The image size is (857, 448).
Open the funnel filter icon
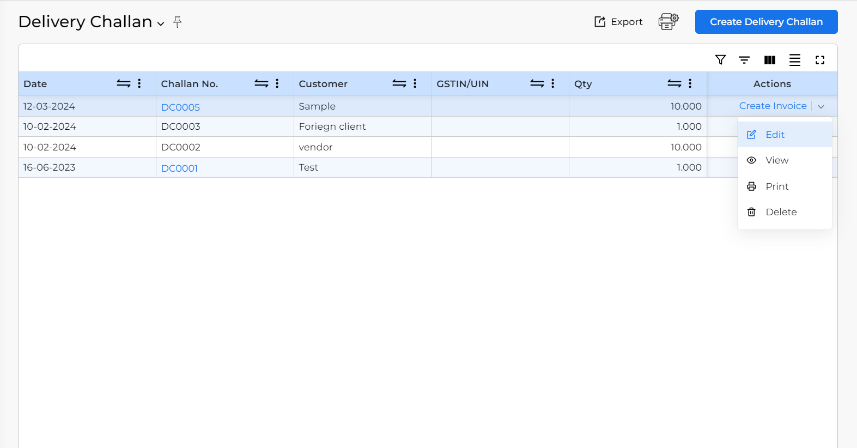720,60
